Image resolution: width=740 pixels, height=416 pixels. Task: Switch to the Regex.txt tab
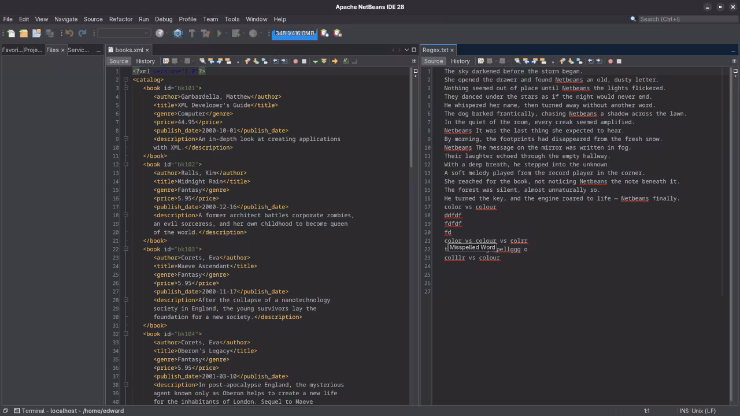point(436,50)
